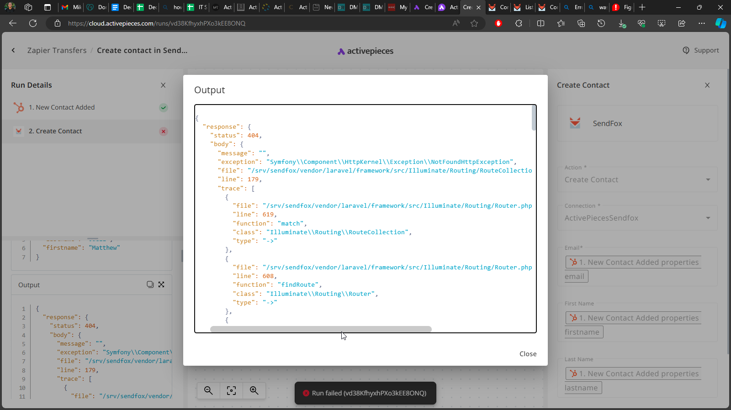Collapse Output with fullscreen exit icon
The height and width of the screenshot is (410, 731).
(161, 284)
